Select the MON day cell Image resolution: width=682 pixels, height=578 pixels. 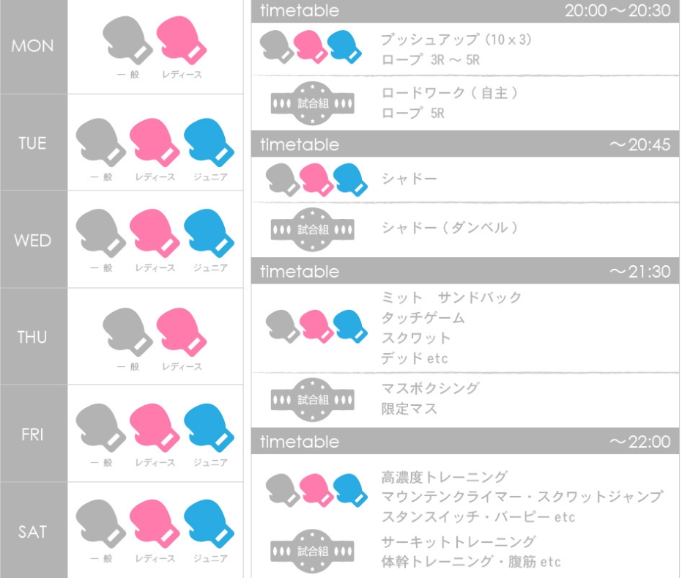click(x=33, y=46)
